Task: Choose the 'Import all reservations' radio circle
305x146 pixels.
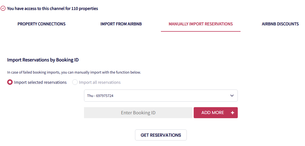Action: click(75, 82)
